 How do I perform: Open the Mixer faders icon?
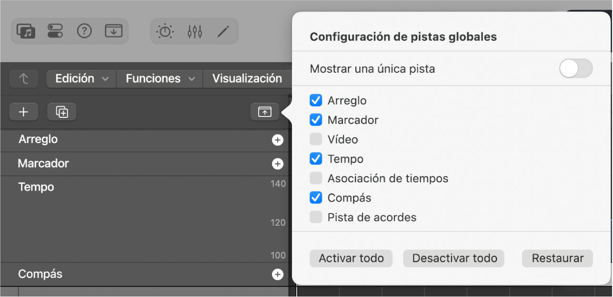coord(195,31)
